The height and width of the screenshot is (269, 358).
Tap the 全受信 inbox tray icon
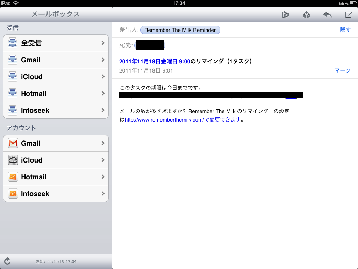pyautogui.click(x=13, y=43)
